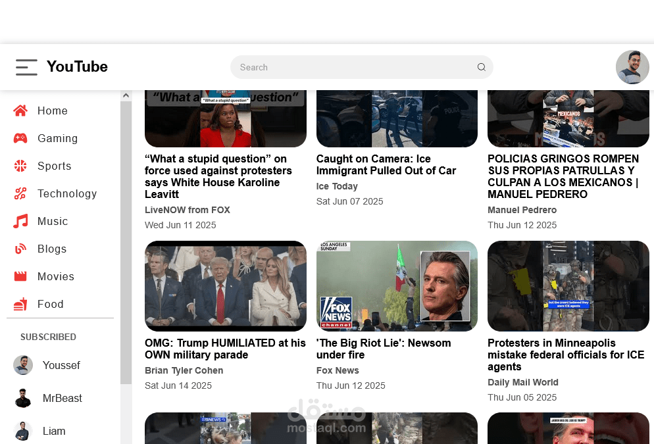Click the YouTube logo text
This screenshot has height=444, width=654.
[x=77, y=66]
